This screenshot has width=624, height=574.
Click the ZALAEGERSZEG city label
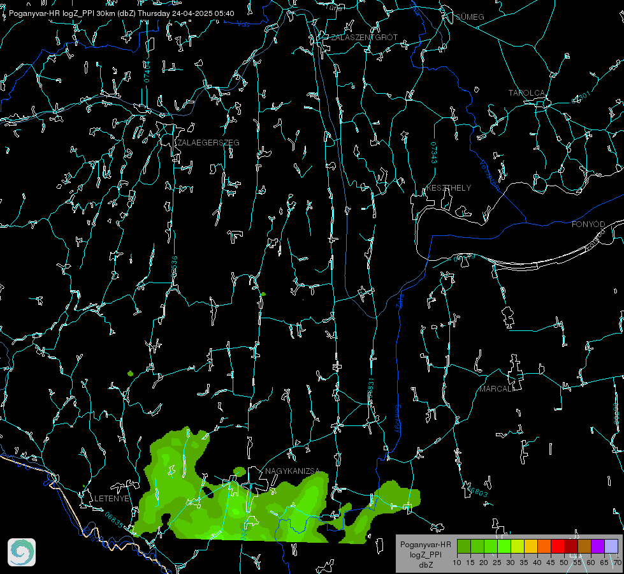208,143
